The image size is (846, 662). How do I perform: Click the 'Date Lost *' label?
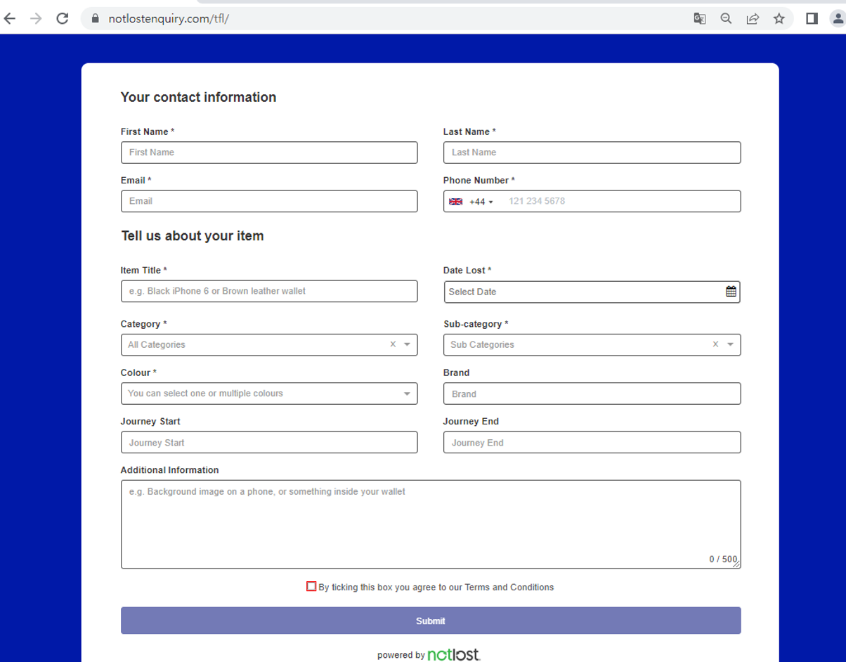[x=467, y=270]
